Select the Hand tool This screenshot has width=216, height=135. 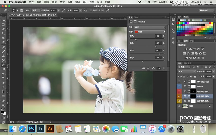[3, 101]
